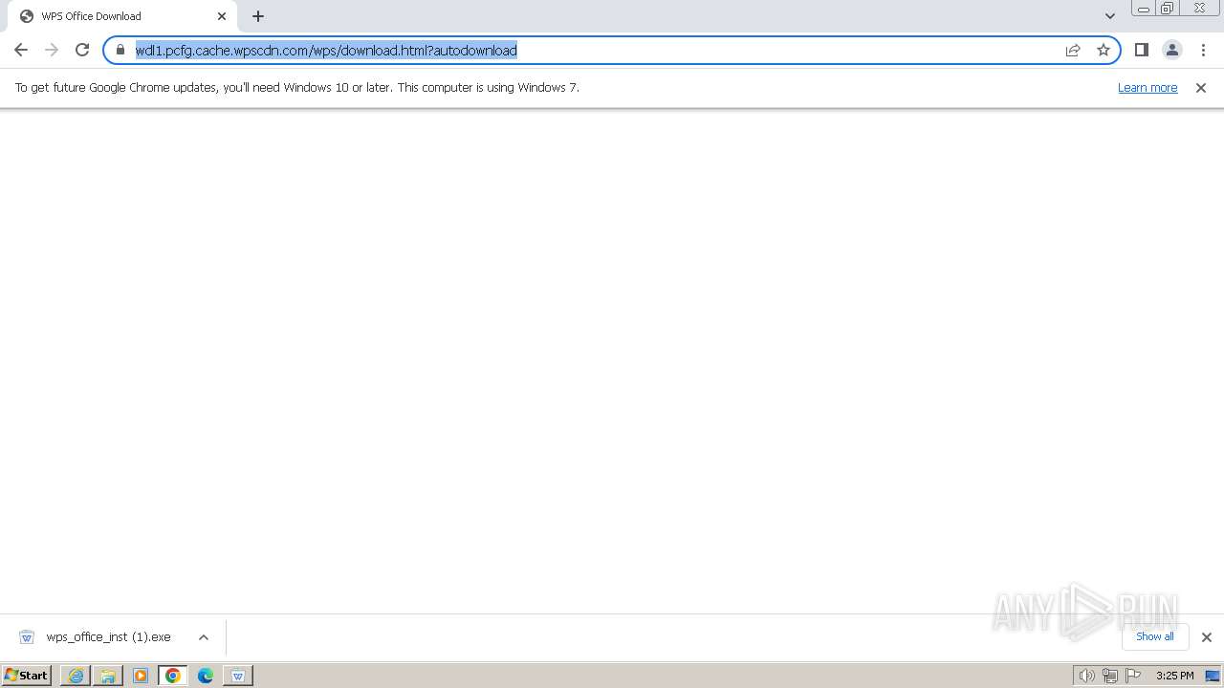The width and height of the screenshot is (1224, 688).
Task: Open the side panel icon
Action: point(1141,50)
